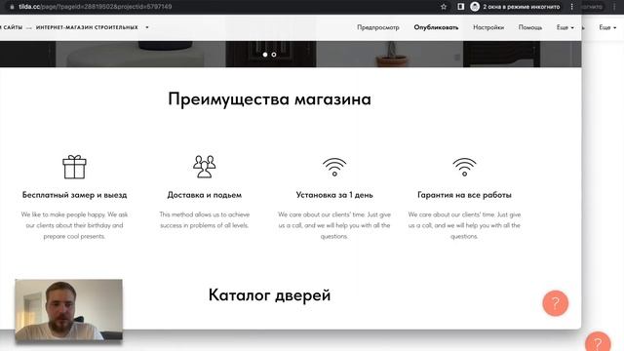Open the orange help bubble inside the Tilda window
This screenshot has width=624, height=351.
555,303
